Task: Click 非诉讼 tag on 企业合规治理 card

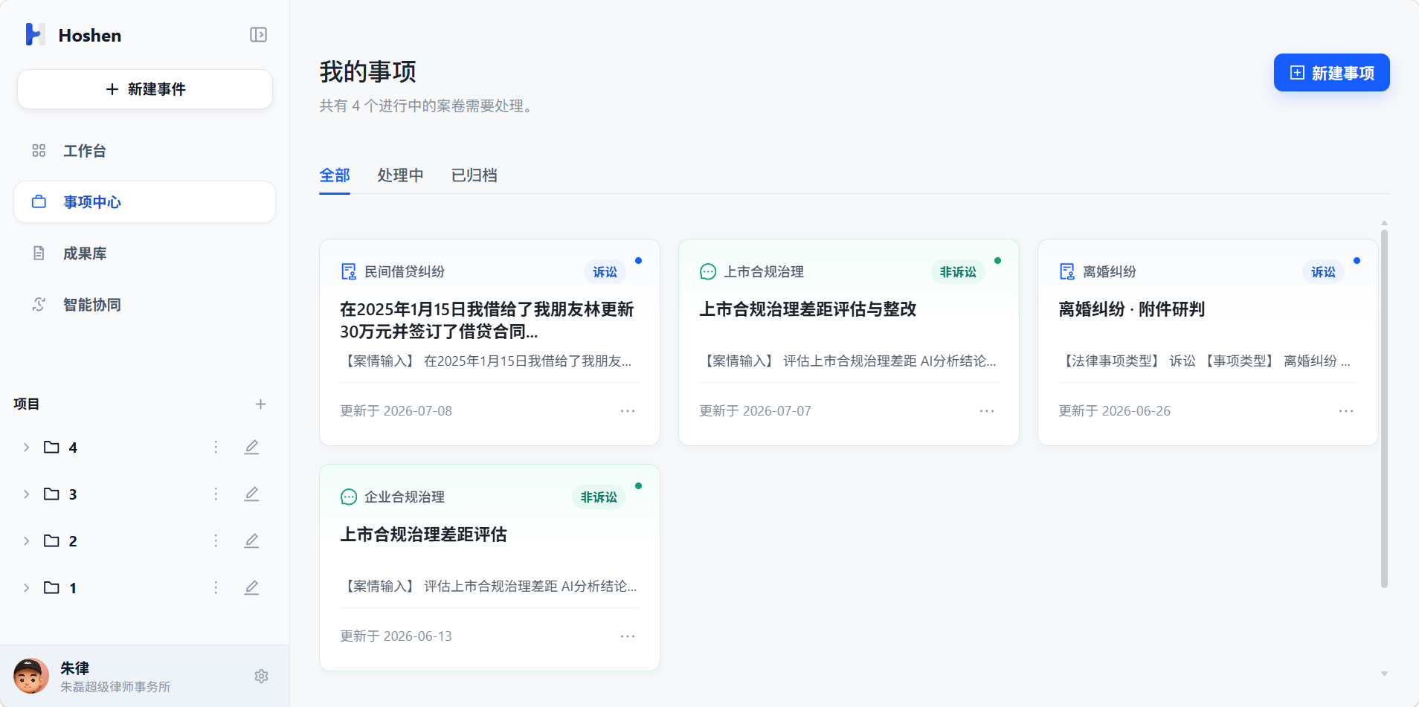Action: tap(599, 497)
